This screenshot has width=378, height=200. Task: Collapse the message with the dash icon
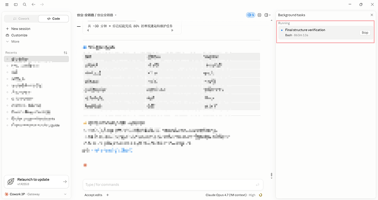tap(79, 26)
